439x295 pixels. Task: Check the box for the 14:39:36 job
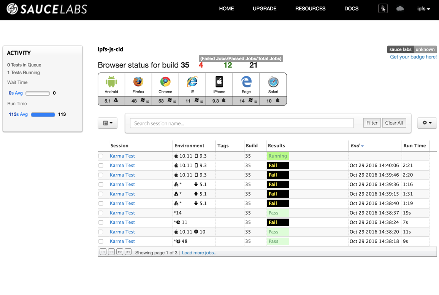(x=101, y=185)
